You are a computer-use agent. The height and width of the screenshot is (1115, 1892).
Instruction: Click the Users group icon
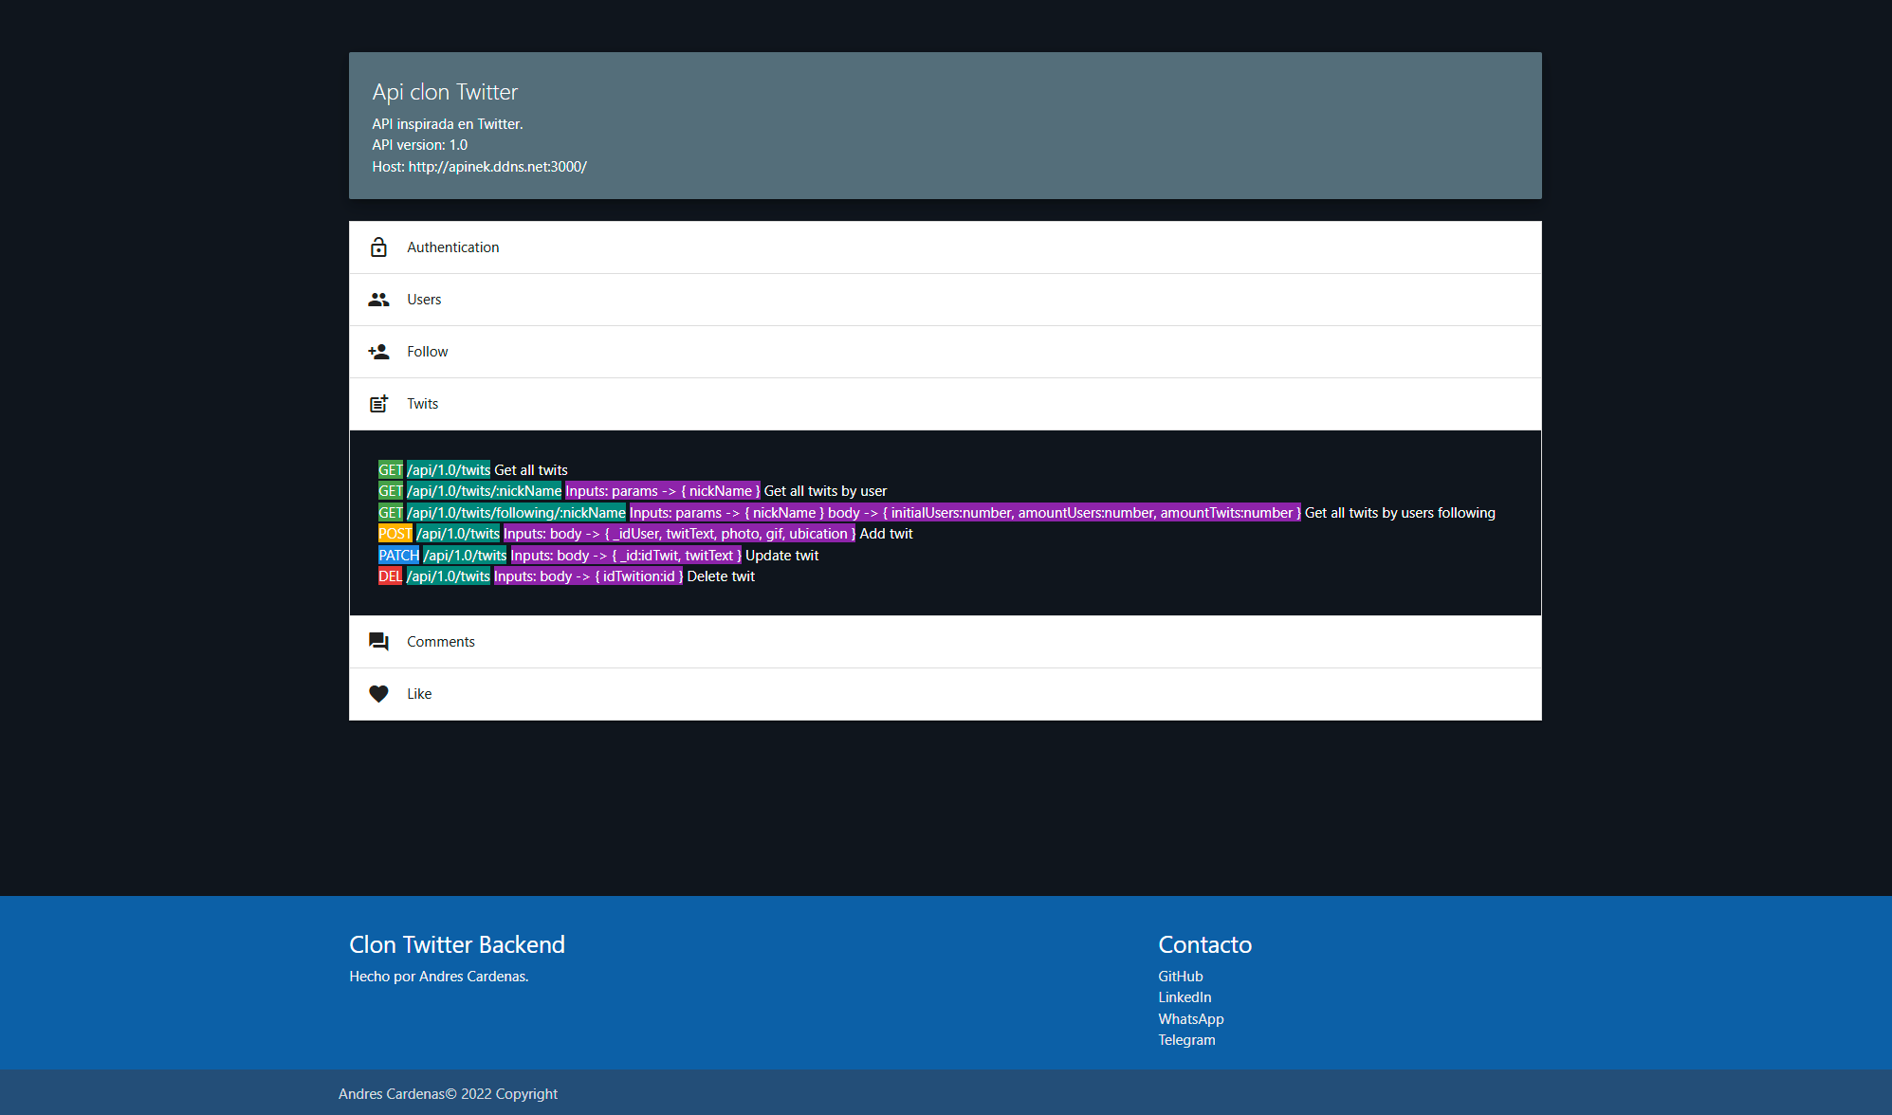pos(378,300)
